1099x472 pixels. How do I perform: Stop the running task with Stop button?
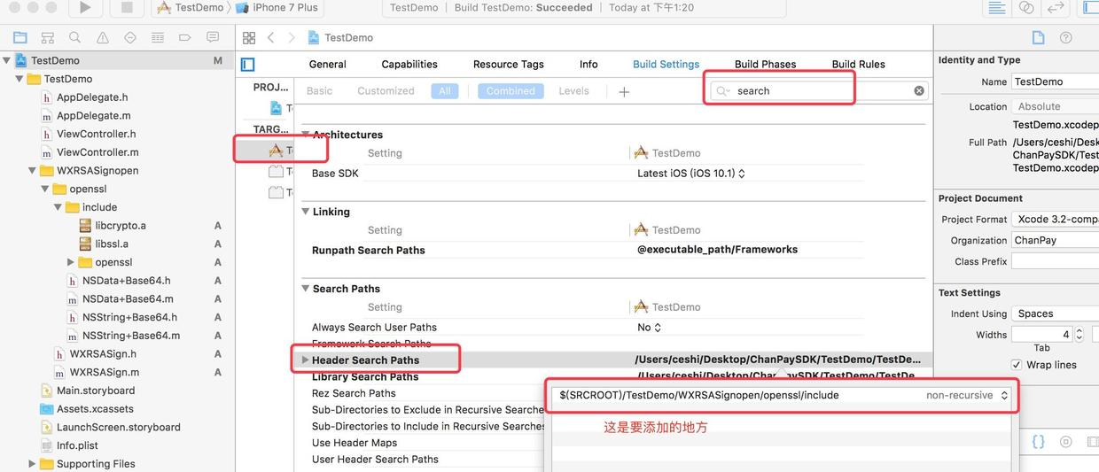pyautogui.click(x=127, y=7)
